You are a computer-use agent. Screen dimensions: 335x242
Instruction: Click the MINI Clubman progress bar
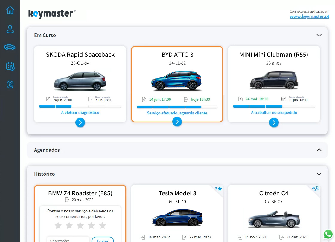(x=274, y=106)
